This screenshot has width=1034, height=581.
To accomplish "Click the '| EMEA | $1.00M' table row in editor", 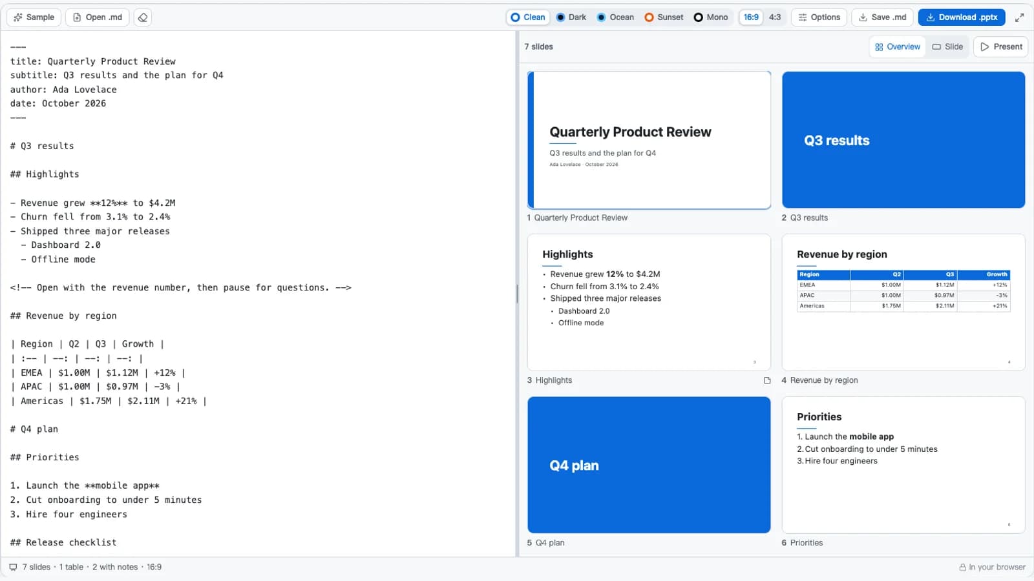I will click(x=98, y=372).
